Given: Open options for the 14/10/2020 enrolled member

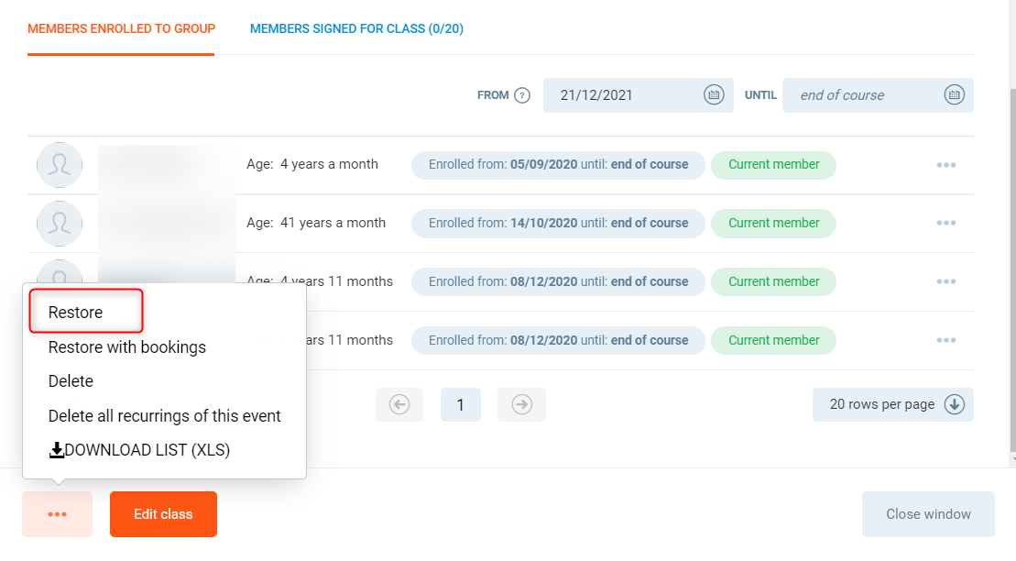Looking at the screenshot, I should (946, 224).
